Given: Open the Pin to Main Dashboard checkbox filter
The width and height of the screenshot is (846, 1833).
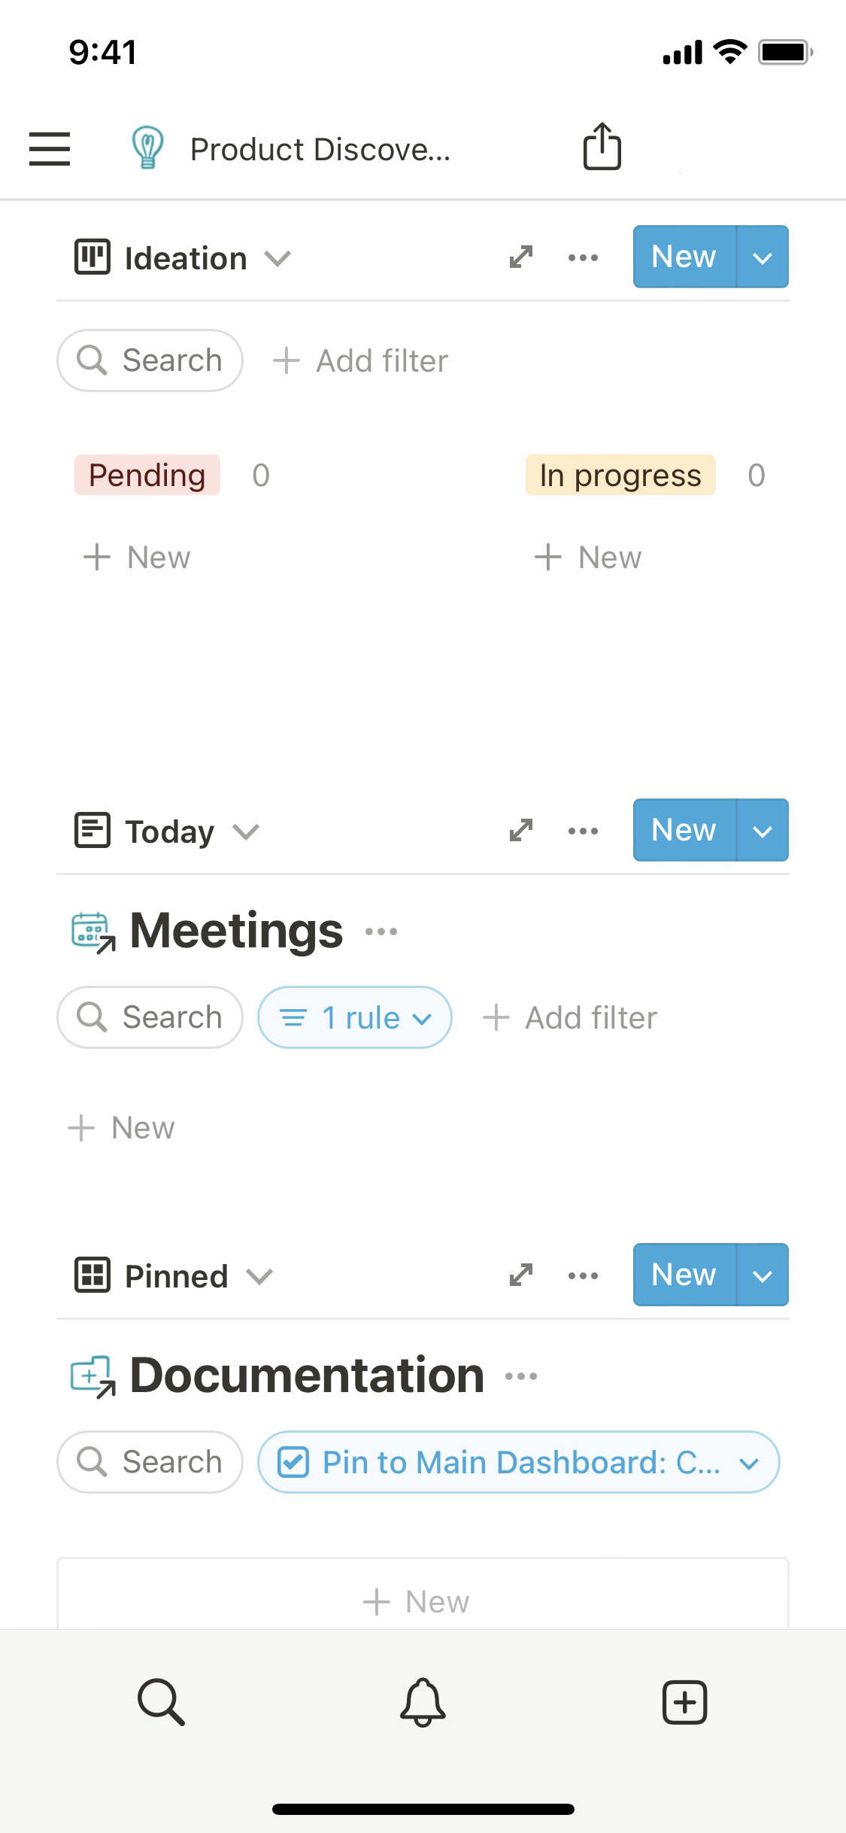Looking at the screenshot, I should tap(518, 1462).
